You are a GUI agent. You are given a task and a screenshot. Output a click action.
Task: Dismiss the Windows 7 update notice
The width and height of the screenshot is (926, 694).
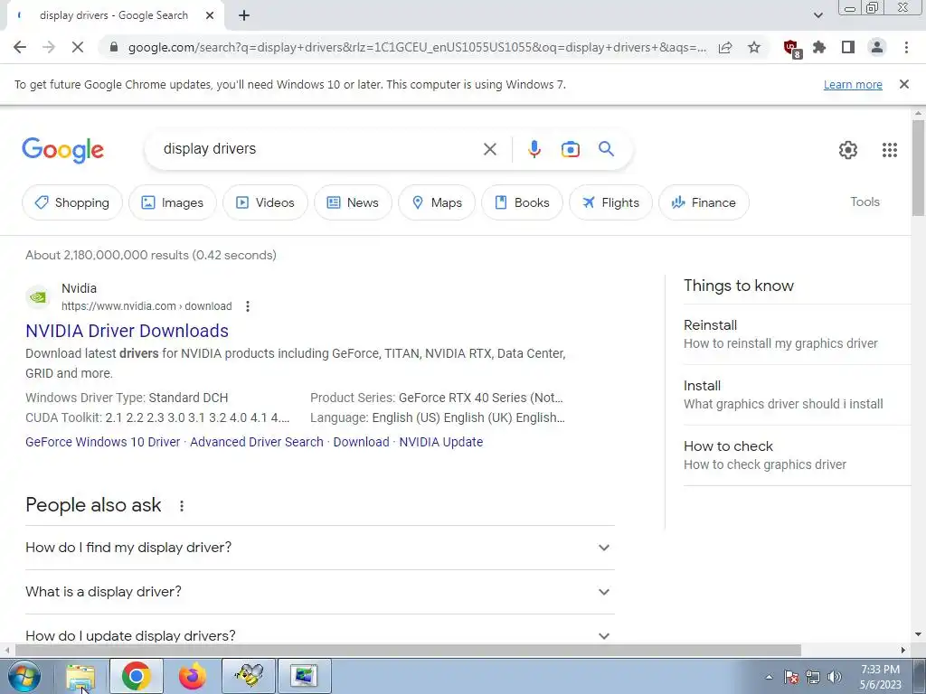(x=904, y=84)
